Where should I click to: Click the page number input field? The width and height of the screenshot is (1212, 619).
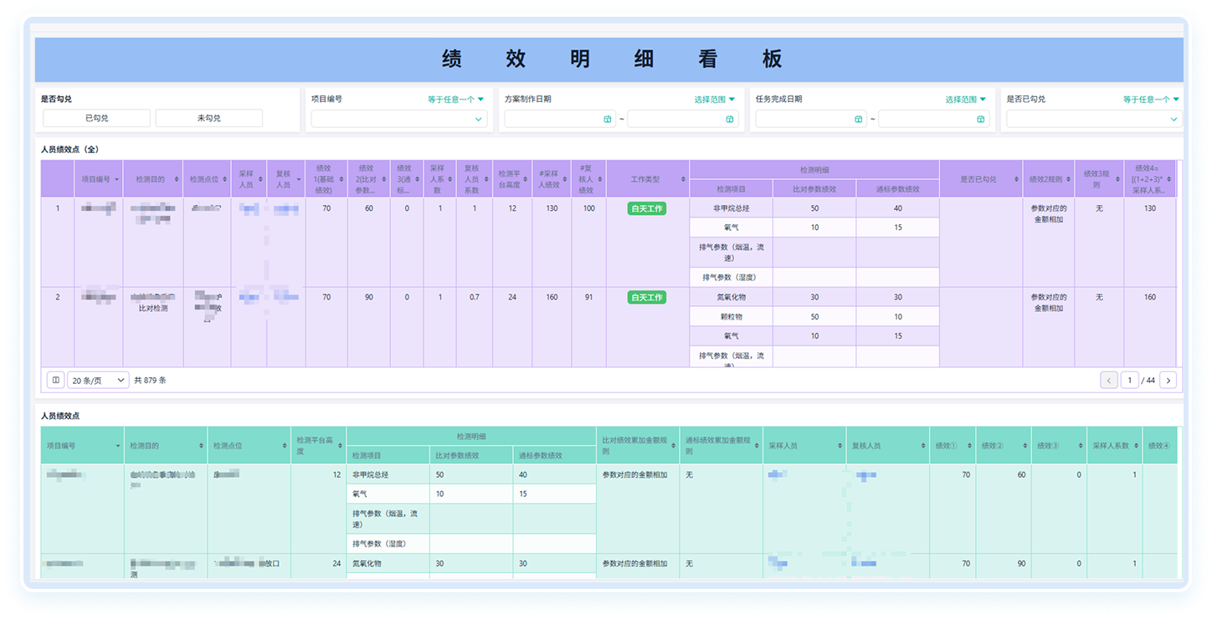point(1130,381)
